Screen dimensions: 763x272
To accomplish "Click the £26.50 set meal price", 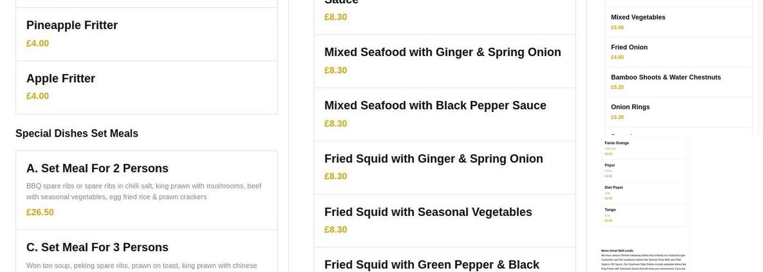I will (x=40, y=213).
